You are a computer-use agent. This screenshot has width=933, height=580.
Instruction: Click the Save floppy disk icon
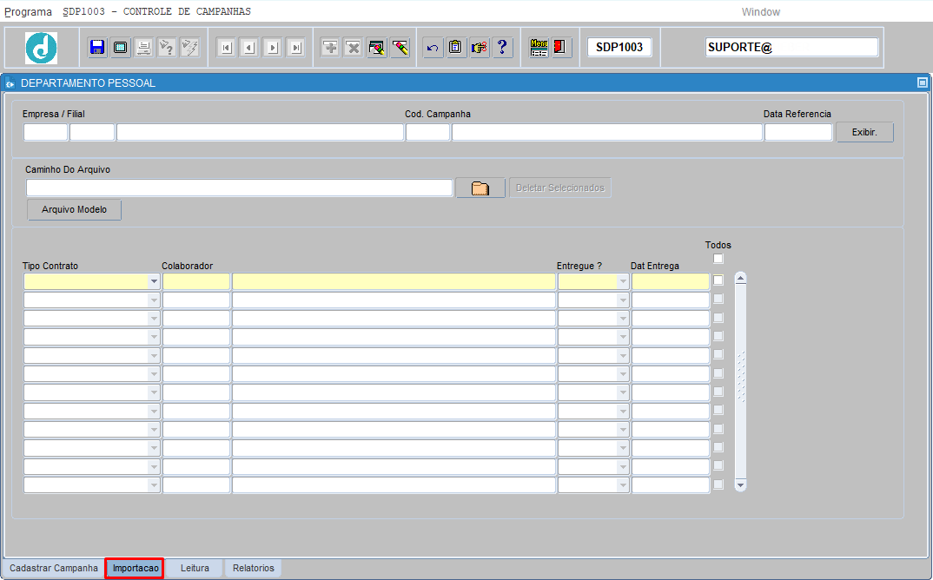pos(97,47)
